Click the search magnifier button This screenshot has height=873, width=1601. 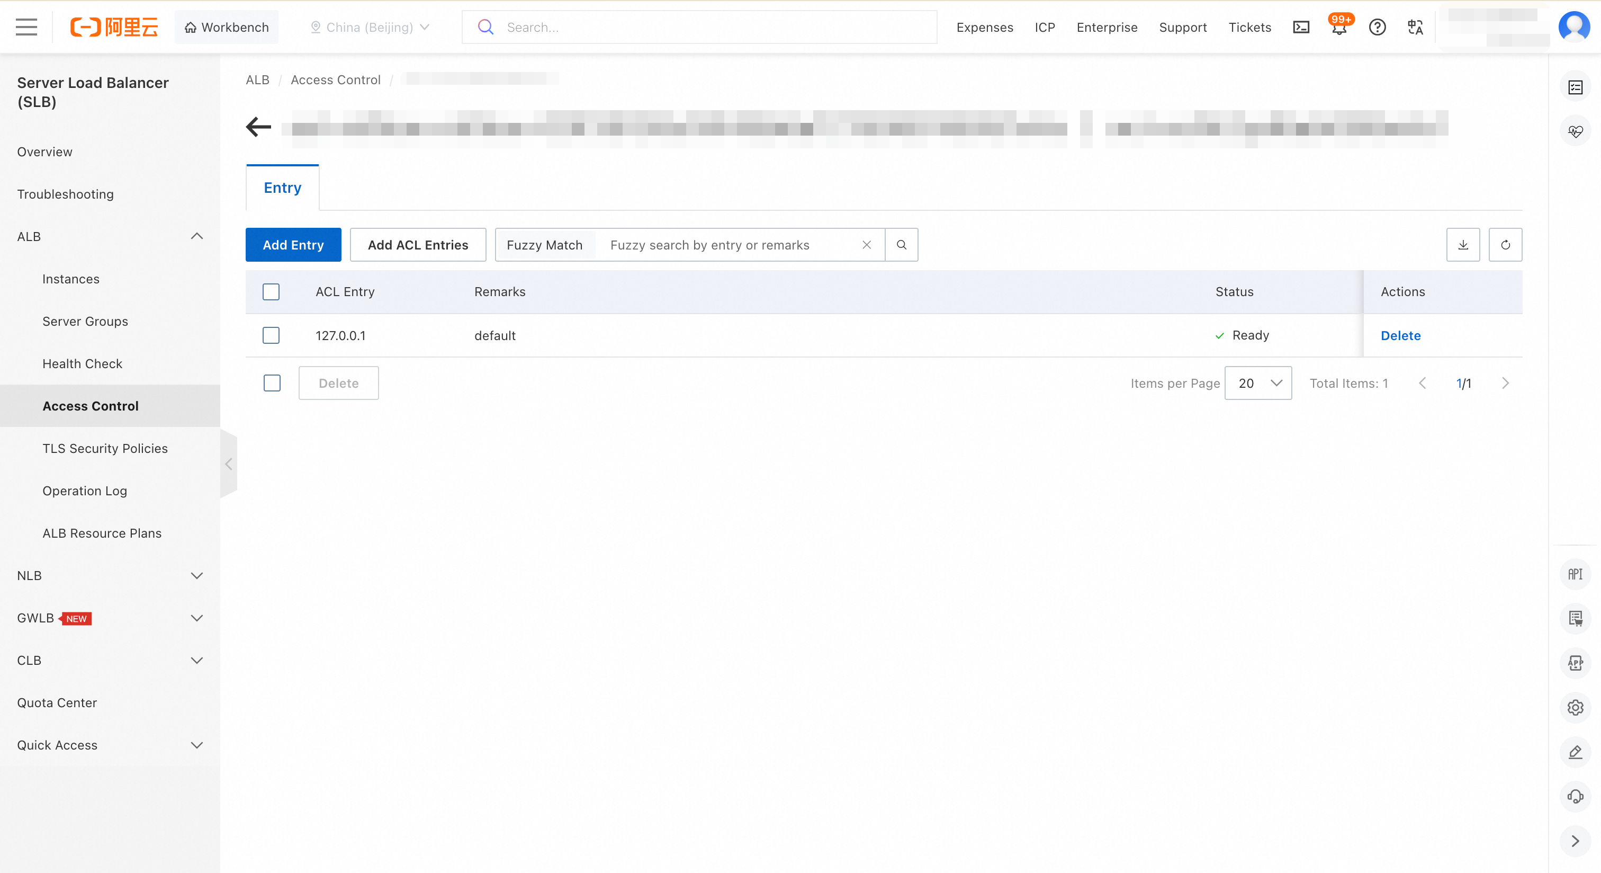901,244
